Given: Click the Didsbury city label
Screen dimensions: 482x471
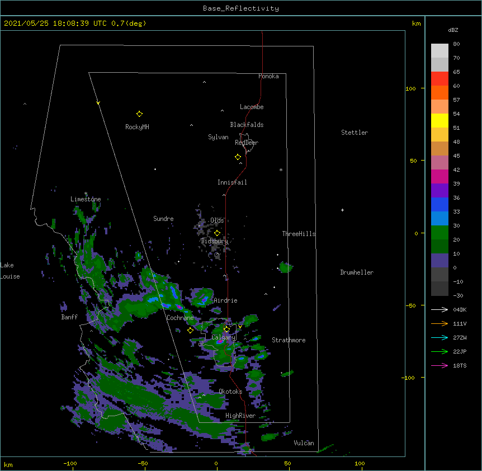Looking at the screenshot, I should 215,241.
